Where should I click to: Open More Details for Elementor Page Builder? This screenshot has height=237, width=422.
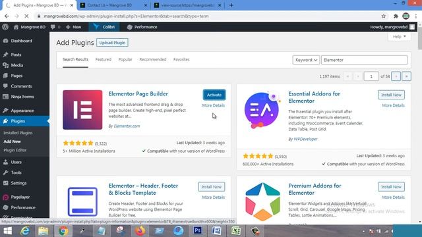tap(214, 105)
